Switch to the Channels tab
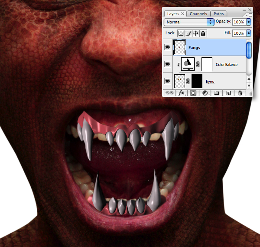The width and height of the screenshot is (260, 247). [198, 13]
